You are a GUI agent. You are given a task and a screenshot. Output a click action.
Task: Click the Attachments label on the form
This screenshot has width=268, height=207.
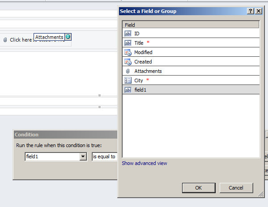[x=49, y=37]
